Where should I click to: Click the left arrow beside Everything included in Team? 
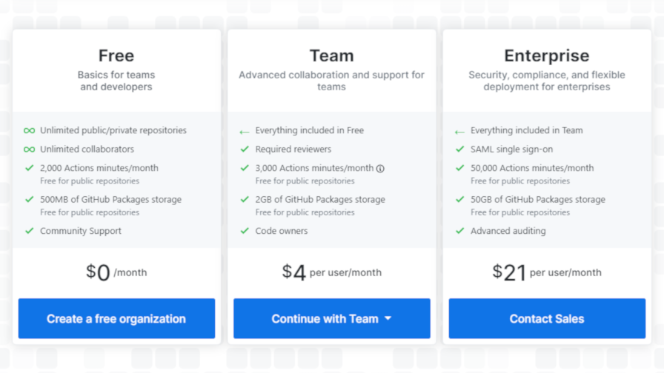[459, 132]
